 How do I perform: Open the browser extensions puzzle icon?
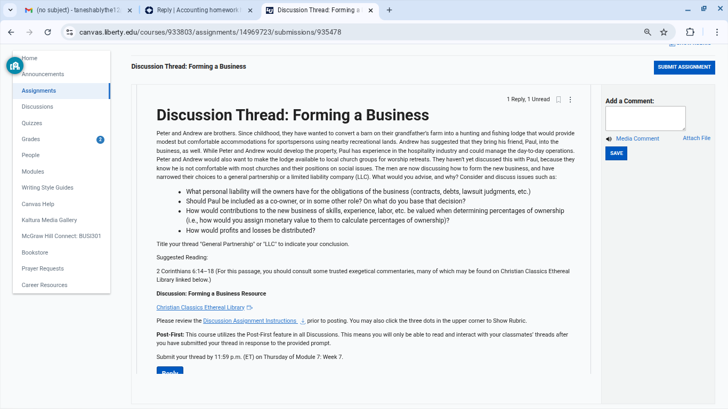pyautogui.click(x=690, y=32)
